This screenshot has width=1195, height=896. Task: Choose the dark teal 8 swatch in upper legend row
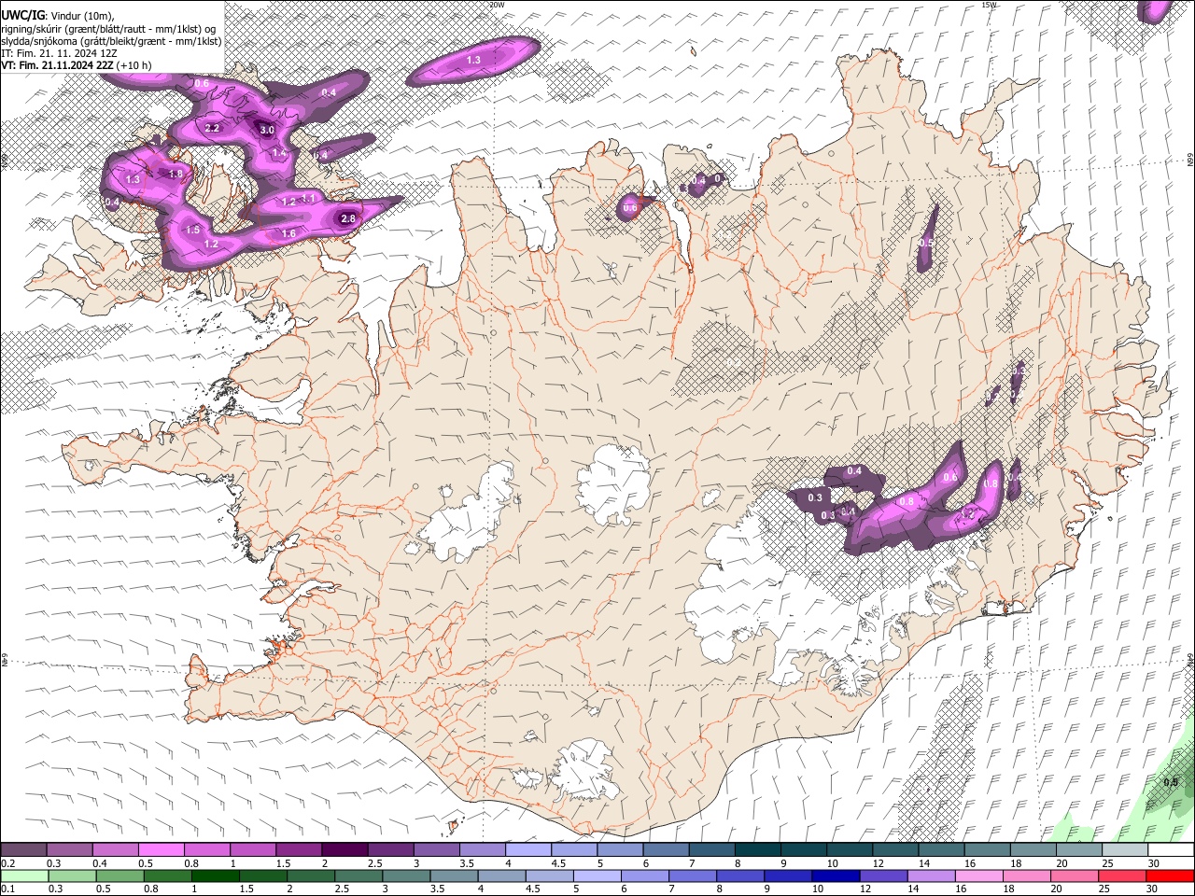click(758, 849)
